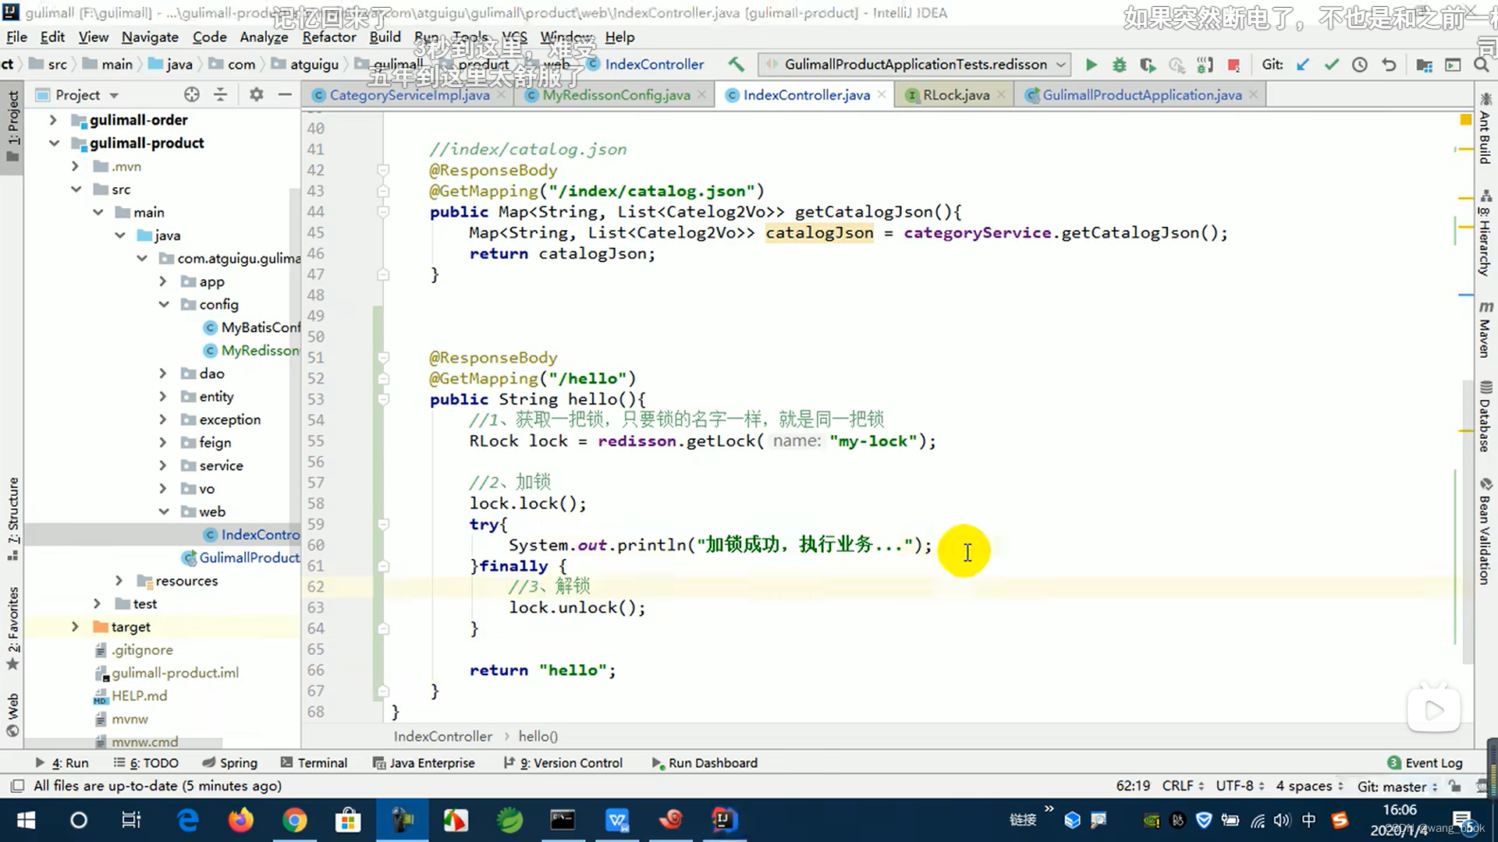The width and height of the screenshot is (1498, 842).
Task: Switch to MyRedissonConfig.java tab
Action: tap(616, 94)
